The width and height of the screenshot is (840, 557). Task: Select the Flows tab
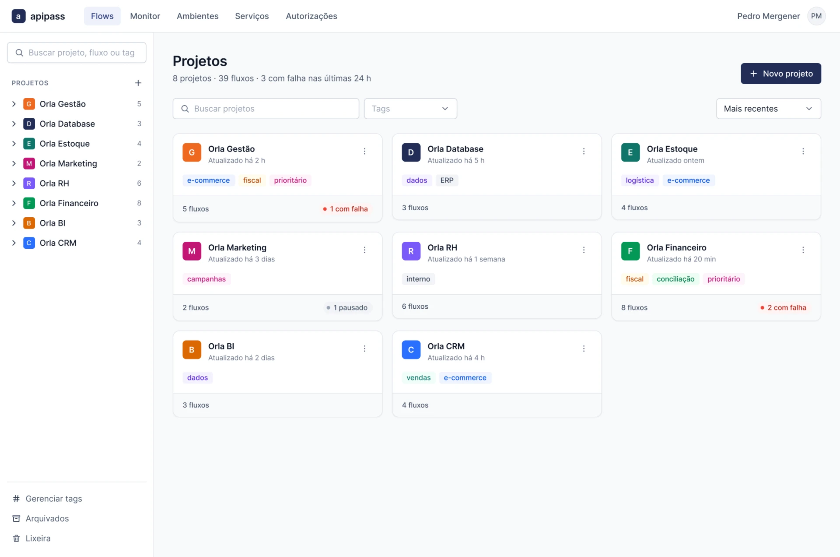tap(102, 16)
